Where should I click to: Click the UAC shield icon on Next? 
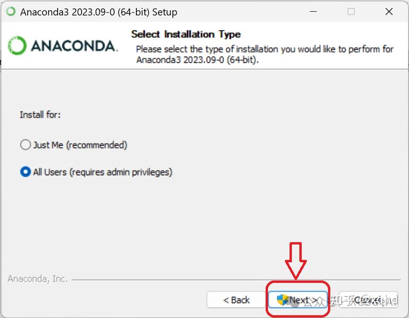coord(283,300)
